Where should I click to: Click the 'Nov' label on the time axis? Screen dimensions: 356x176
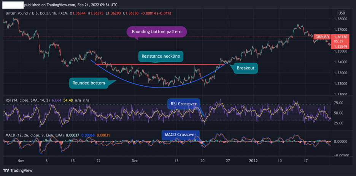point(21,161)
